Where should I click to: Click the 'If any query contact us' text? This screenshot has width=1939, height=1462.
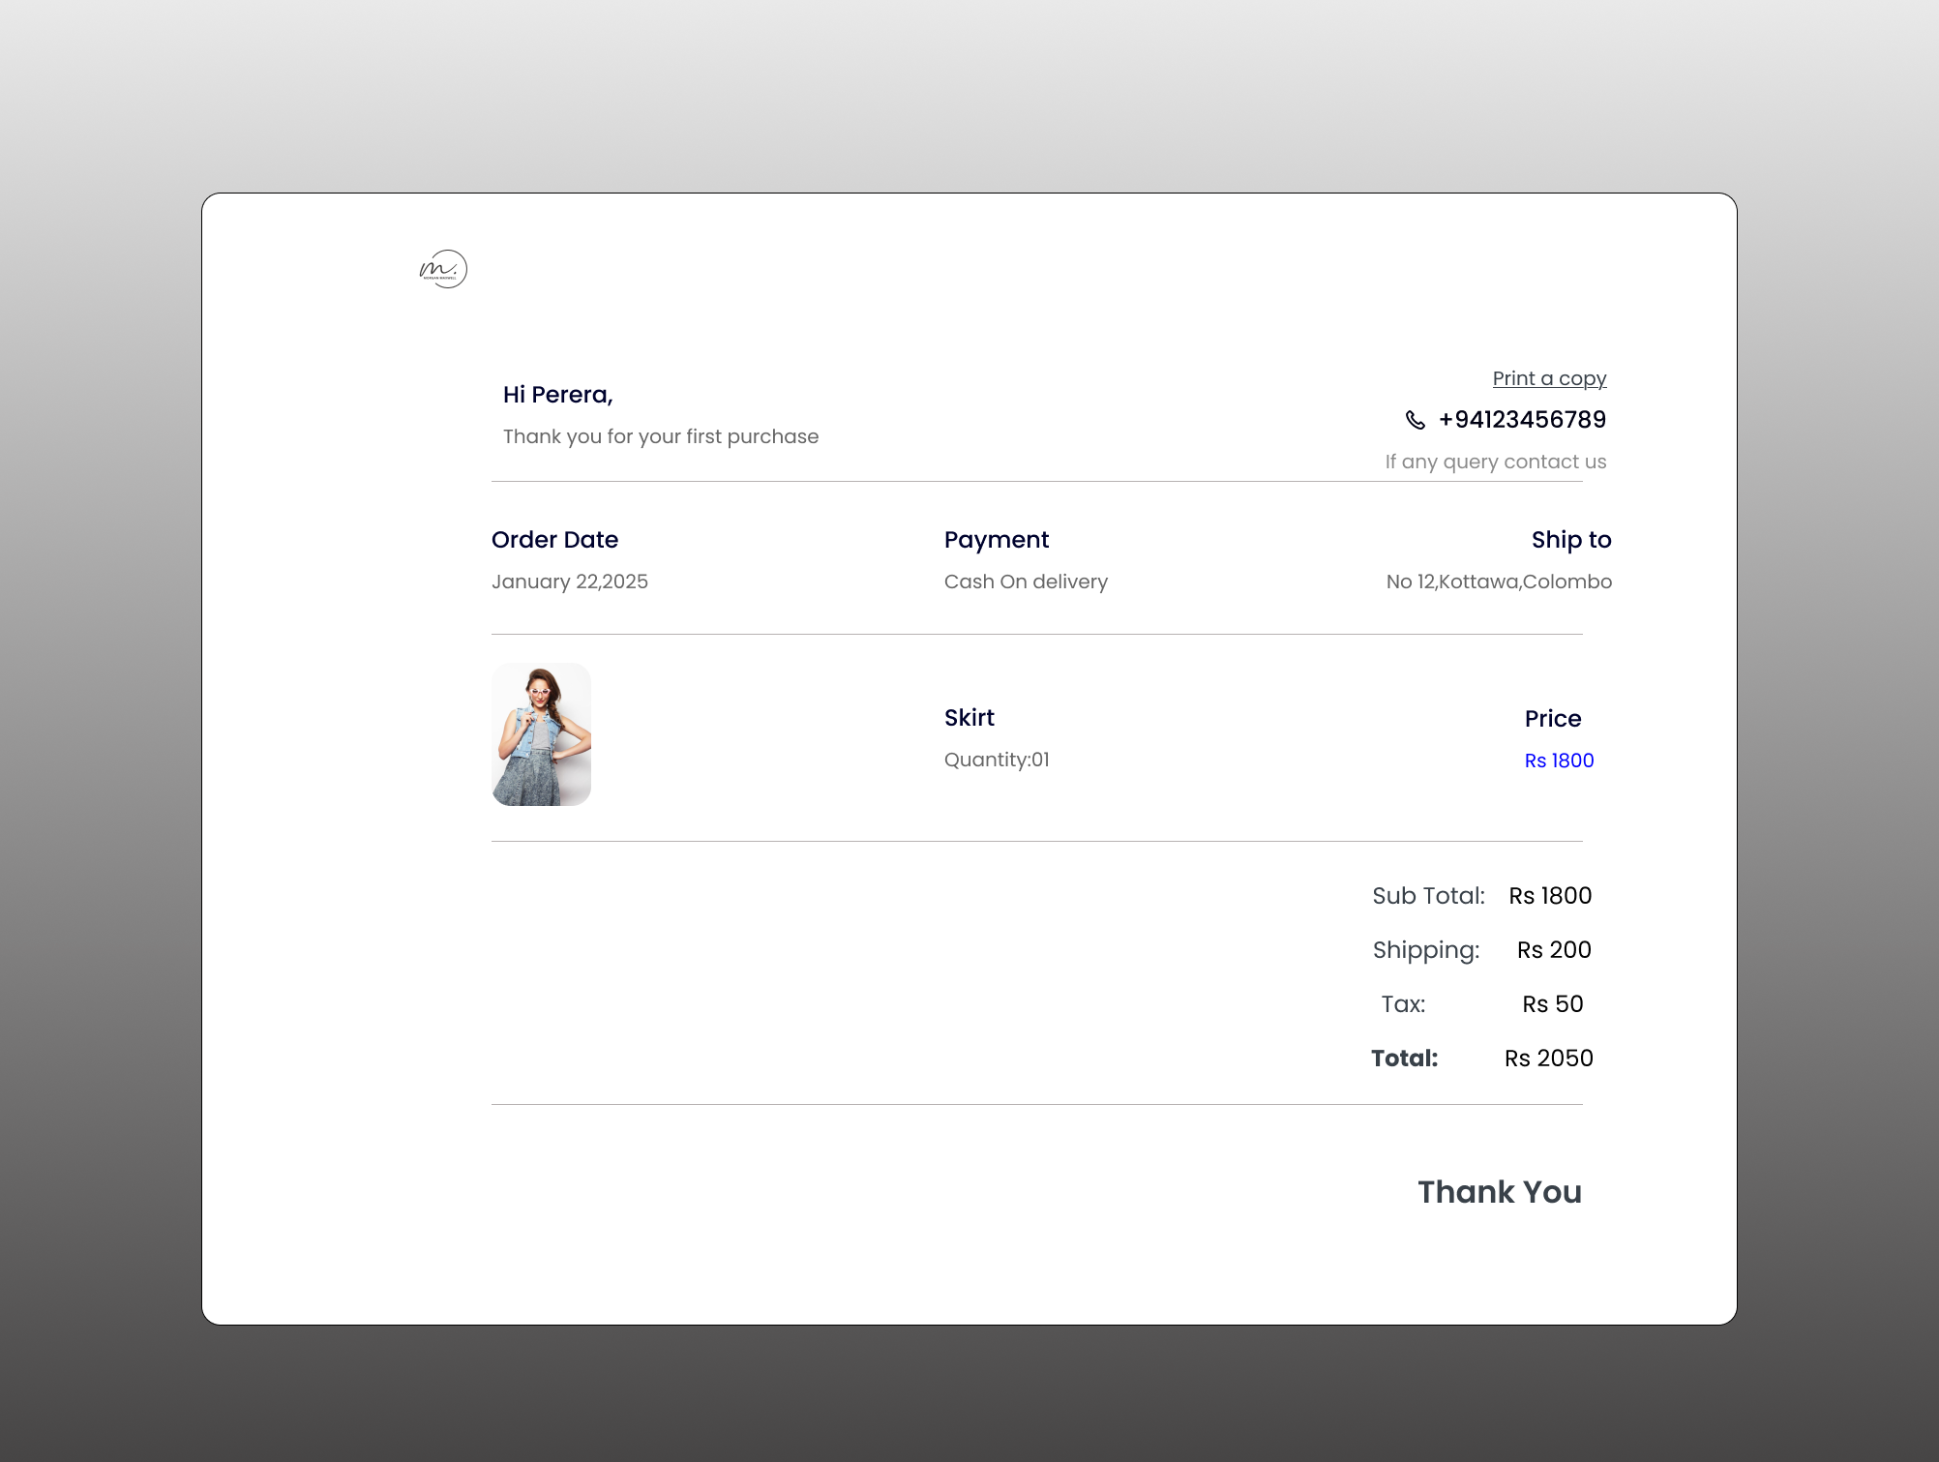(1495, 462)
